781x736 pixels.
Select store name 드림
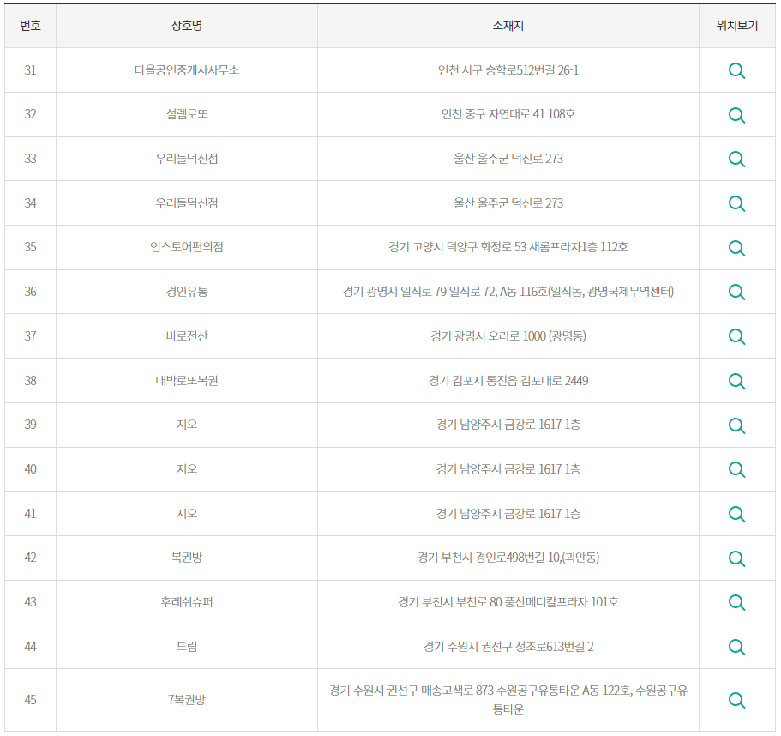click(x=187, y=646)
